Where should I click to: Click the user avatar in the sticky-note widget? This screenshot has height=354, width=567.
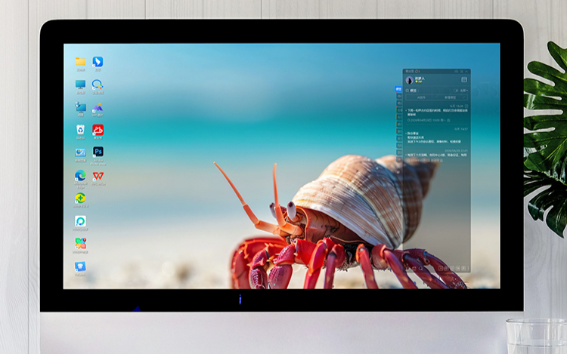click(x=409, y=80)
